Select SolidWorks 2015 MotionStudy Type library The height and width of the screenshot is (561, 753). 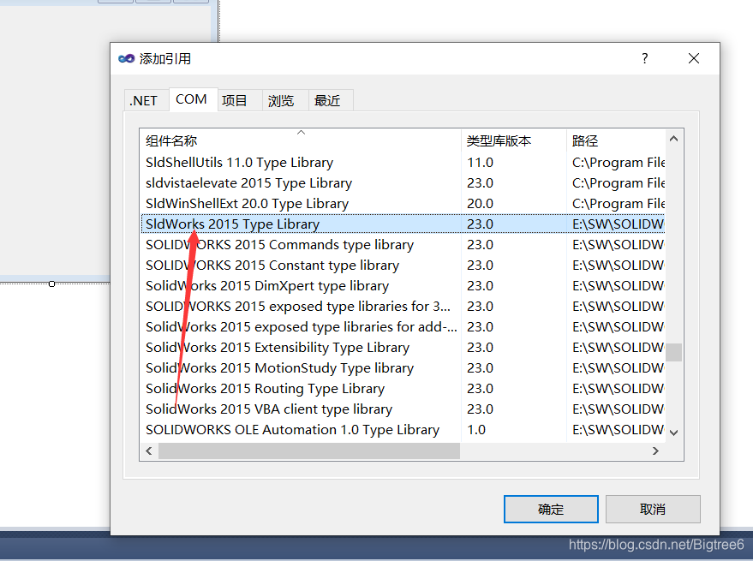coord(279,368)
